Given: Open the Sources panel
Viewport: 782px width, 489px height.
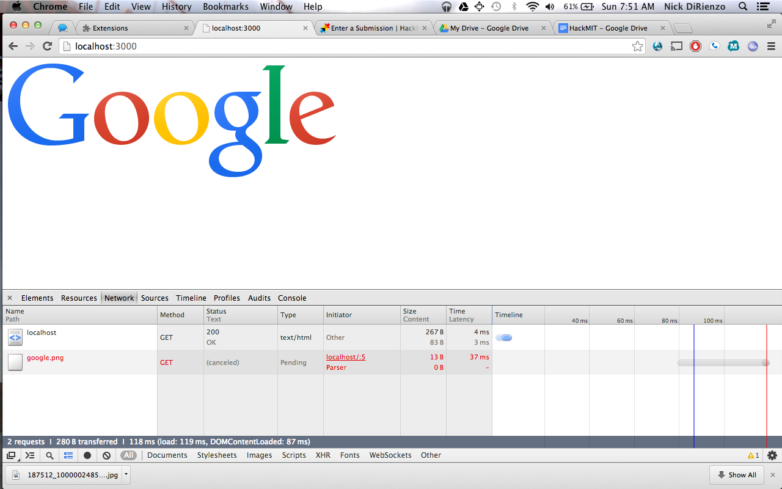Looking at the screenshot, I should click(155, 298).
